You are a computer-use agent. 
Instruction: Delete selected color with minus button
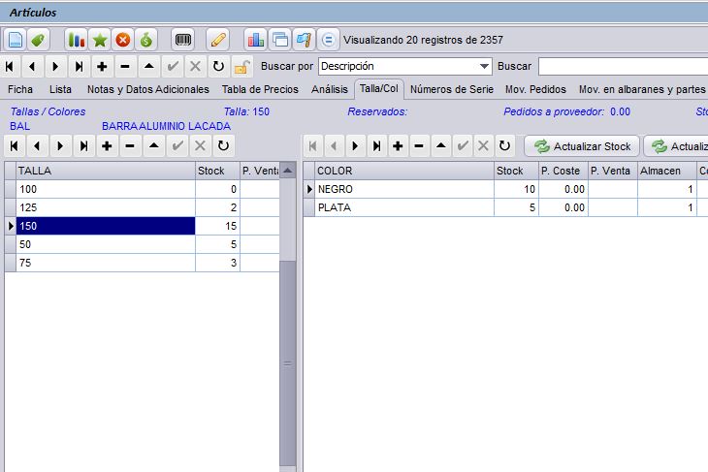click(x=419, y=145)
